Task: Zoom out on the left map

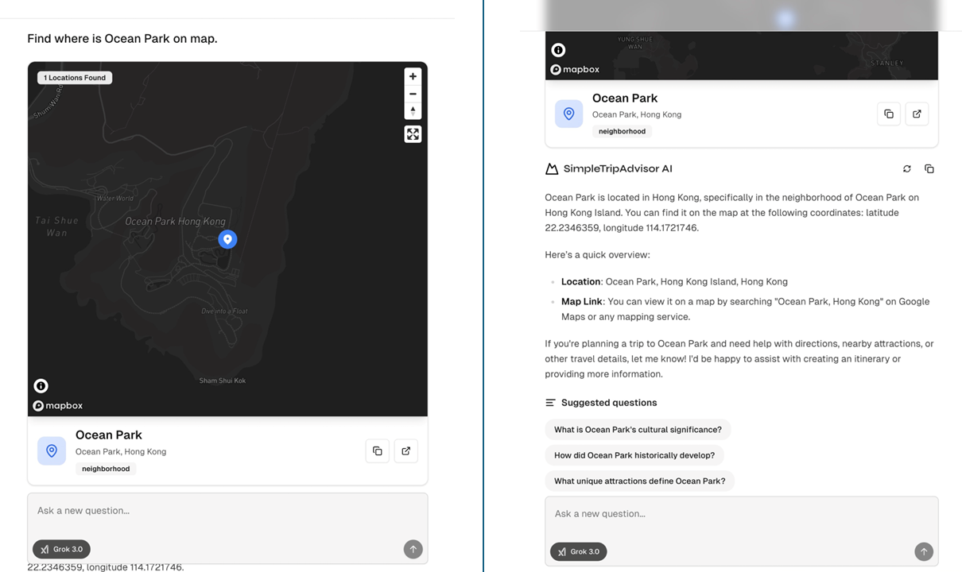Action: pos(413,94)
